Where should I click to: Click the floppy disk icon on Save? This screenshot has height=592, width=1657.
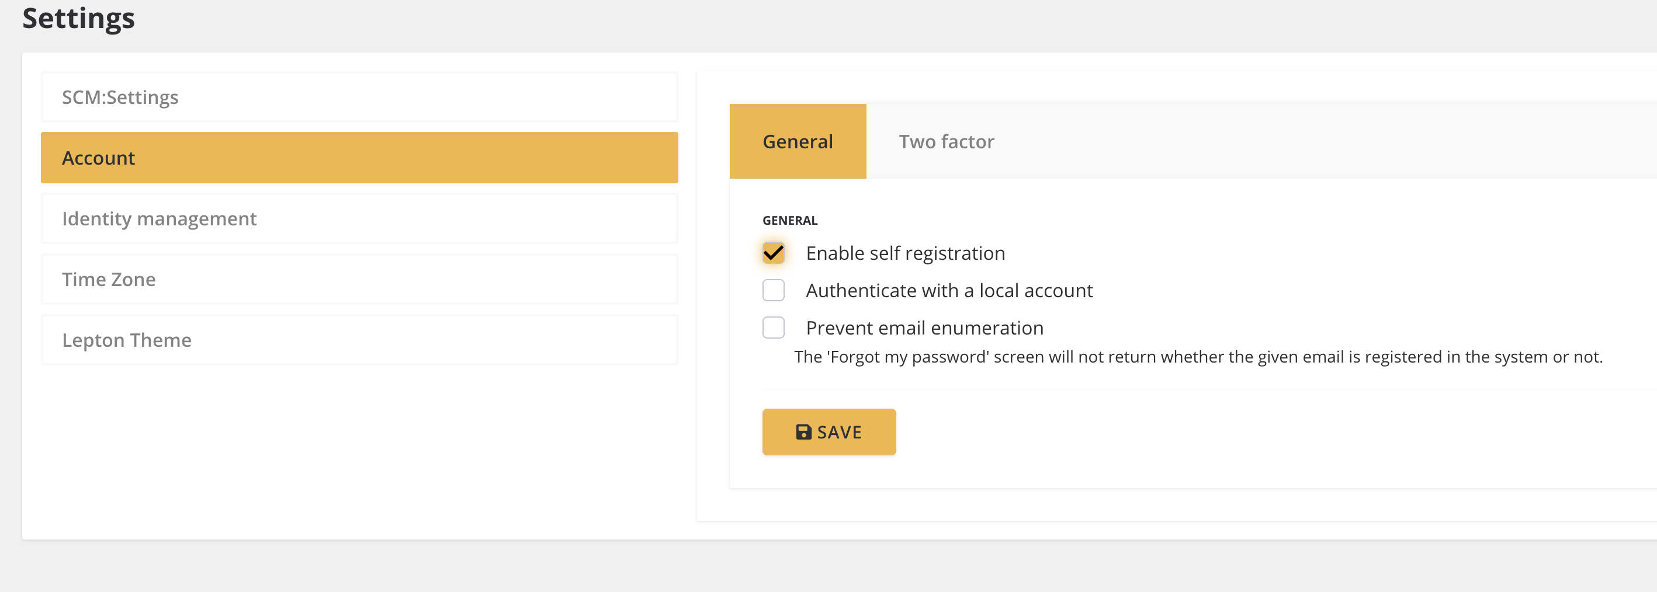pyautogui.click(x=803, y=432)
